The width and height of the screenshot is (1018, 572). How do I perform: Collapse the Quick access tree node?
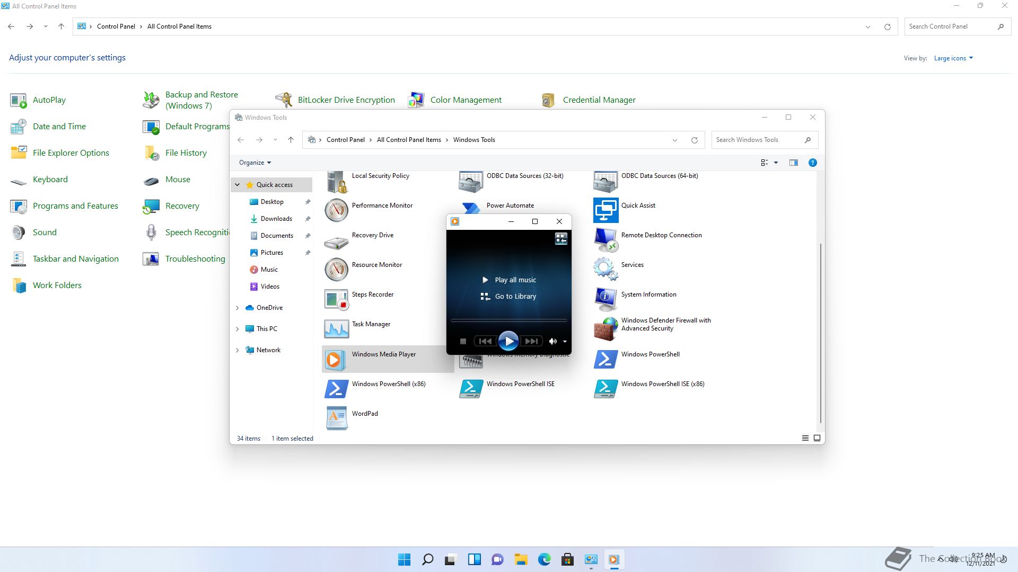pyautogui.click(x=238, y=185)
